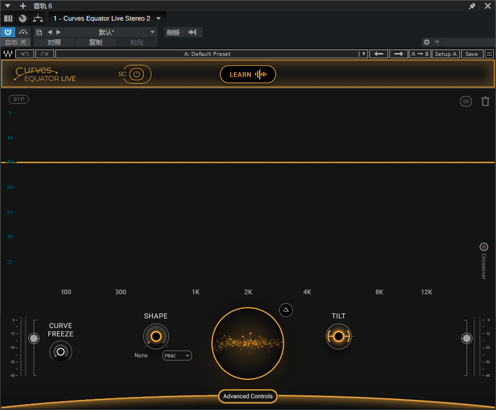The image size is (496, 410).
Task: Toggle the blue plugin power button
Action: (x=8, y=32)
